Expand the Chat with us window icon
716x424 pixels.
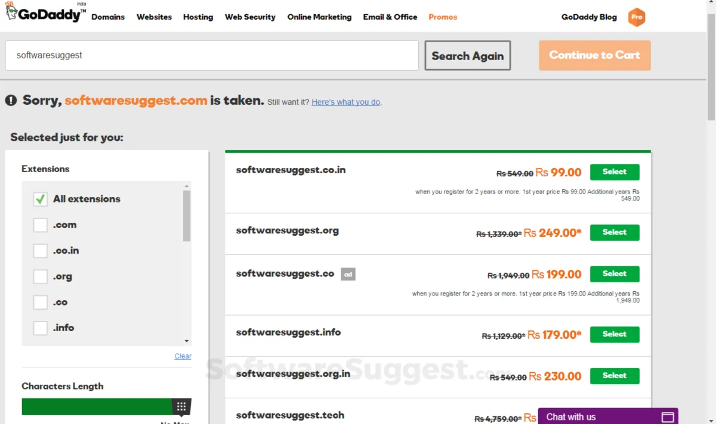pyautogui.click(x=668, y=417)
